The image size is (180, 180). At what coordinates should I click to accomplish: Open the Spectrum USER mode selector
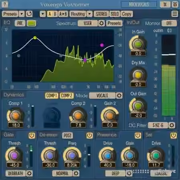88,23
